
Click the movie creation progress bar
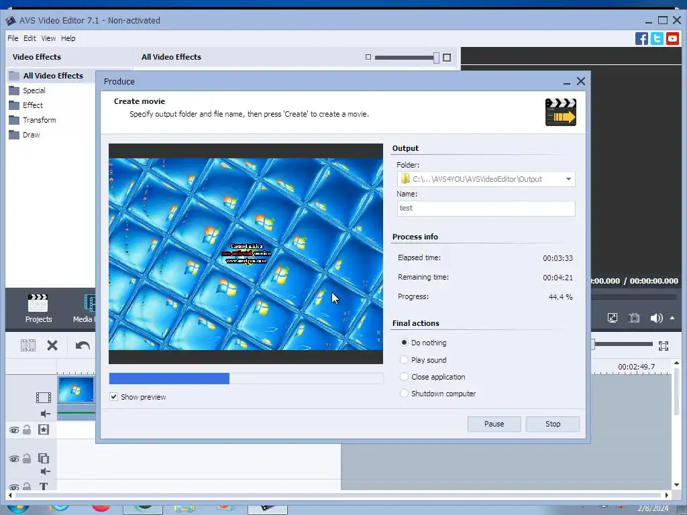click(246, 378)
